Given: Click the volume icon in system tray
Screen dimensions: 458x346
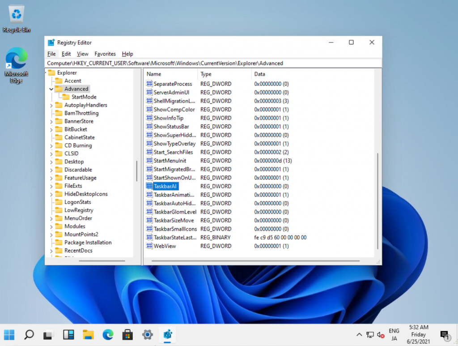Looking at the screenshot, I should pos(381,334).
